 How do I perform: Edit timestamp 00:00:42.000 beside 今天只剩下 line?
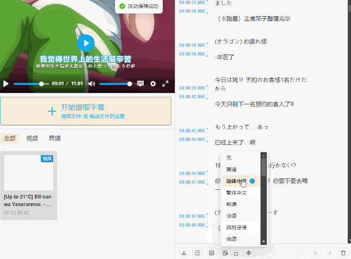pyautogui.click(x=192, y=97)
